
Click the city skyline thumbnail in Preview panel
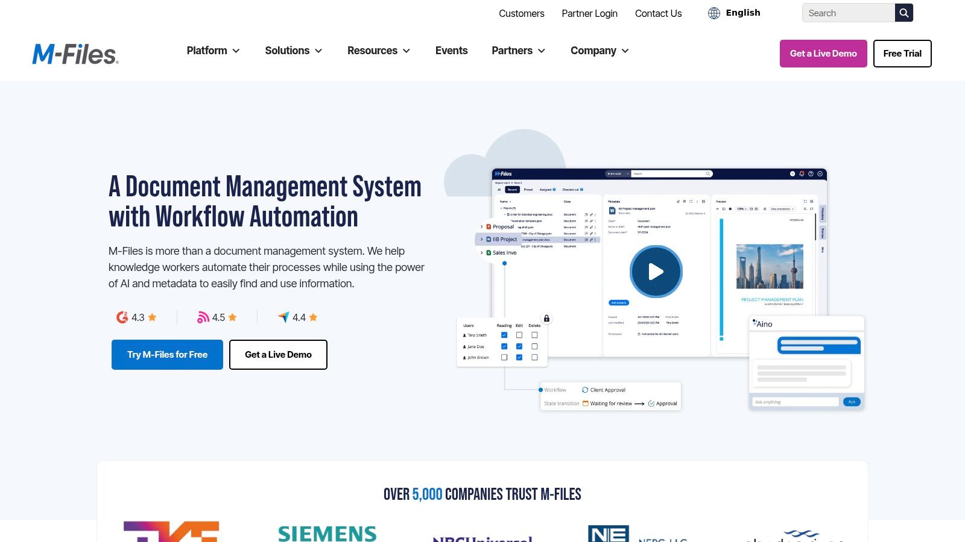[770, 267]
